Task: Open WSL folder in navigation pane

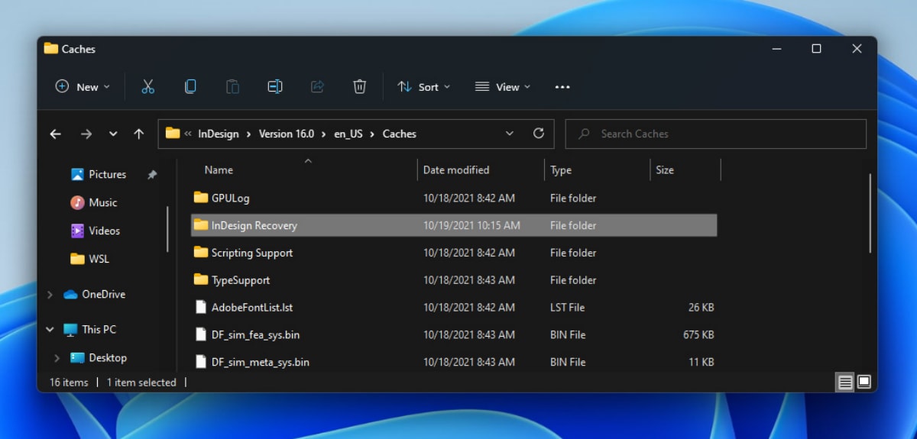Action: [x=99, y=259]
